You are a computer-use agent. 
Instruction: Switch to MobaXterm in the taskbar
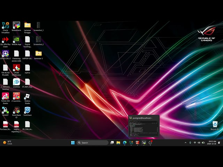coord(144,143)
